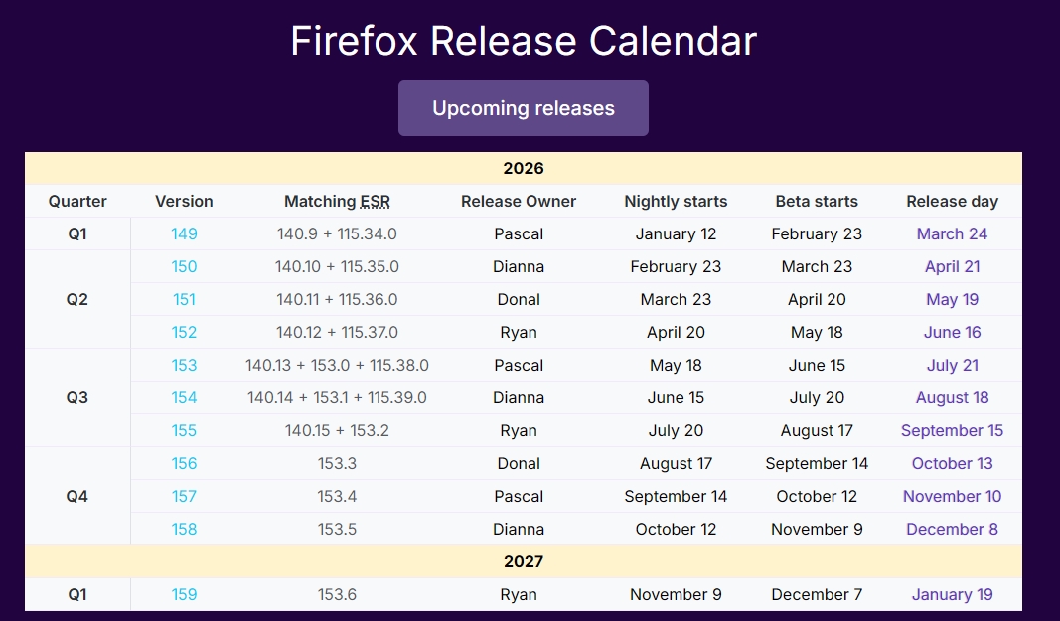Open the version 150 link
1060x621 pixels.
[184, 266]
